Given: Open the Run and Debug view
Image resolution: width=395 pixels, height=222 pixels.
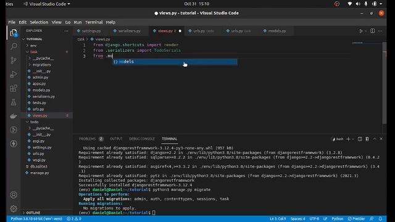Looking at the screenshot, I should pyautogui.click(x=14, y=74).
